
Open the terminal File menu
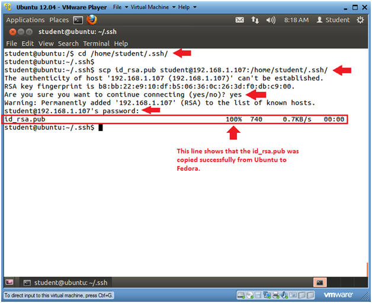(11, 44)
